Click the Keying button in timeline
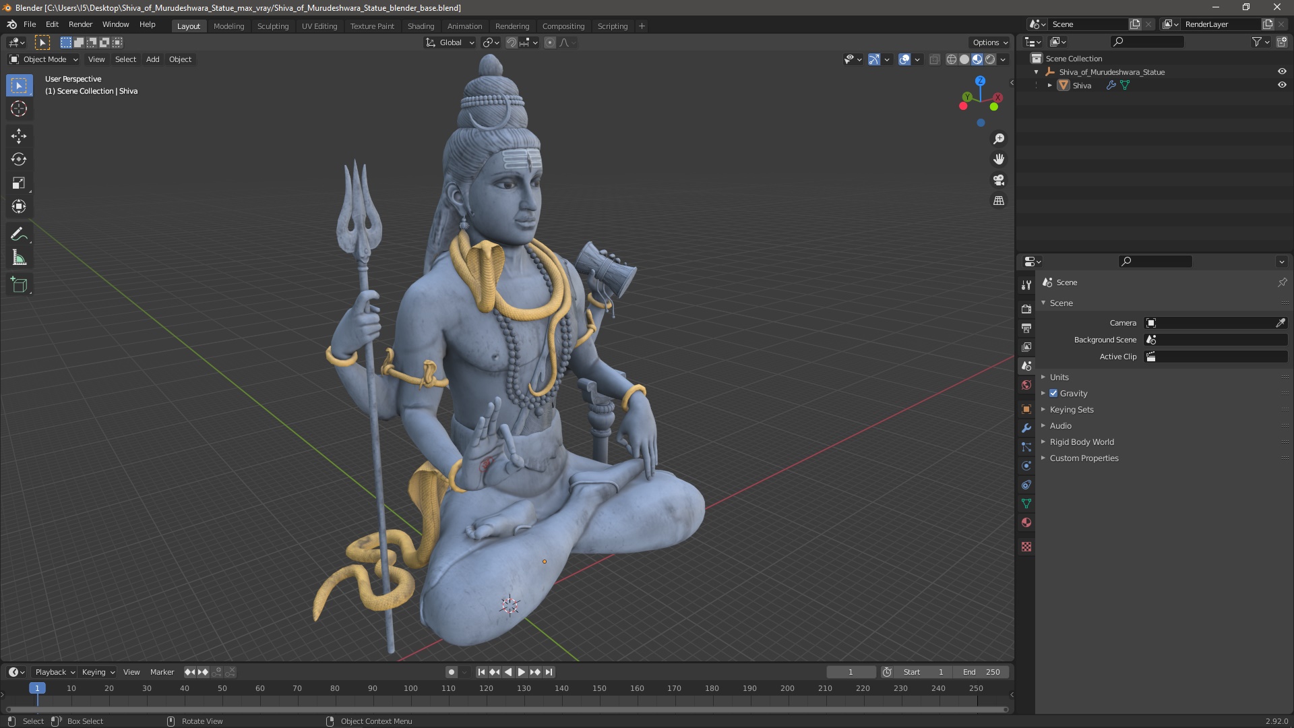 (x=98, y=672)
